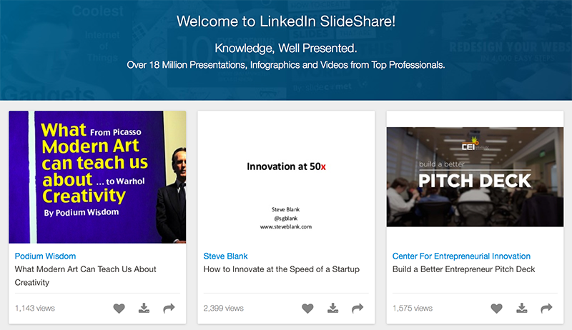The height and width of the screenshot is (330, 572).
Task: Click the Welcome to LinkedIn SlideShare! heading
Action: [286, 21]
